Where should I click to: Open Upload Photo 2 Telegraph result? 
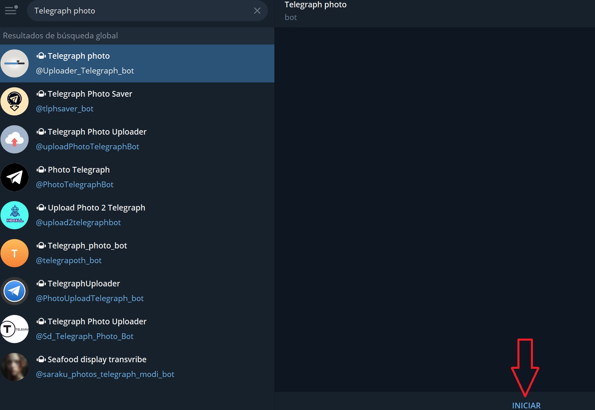137,215
